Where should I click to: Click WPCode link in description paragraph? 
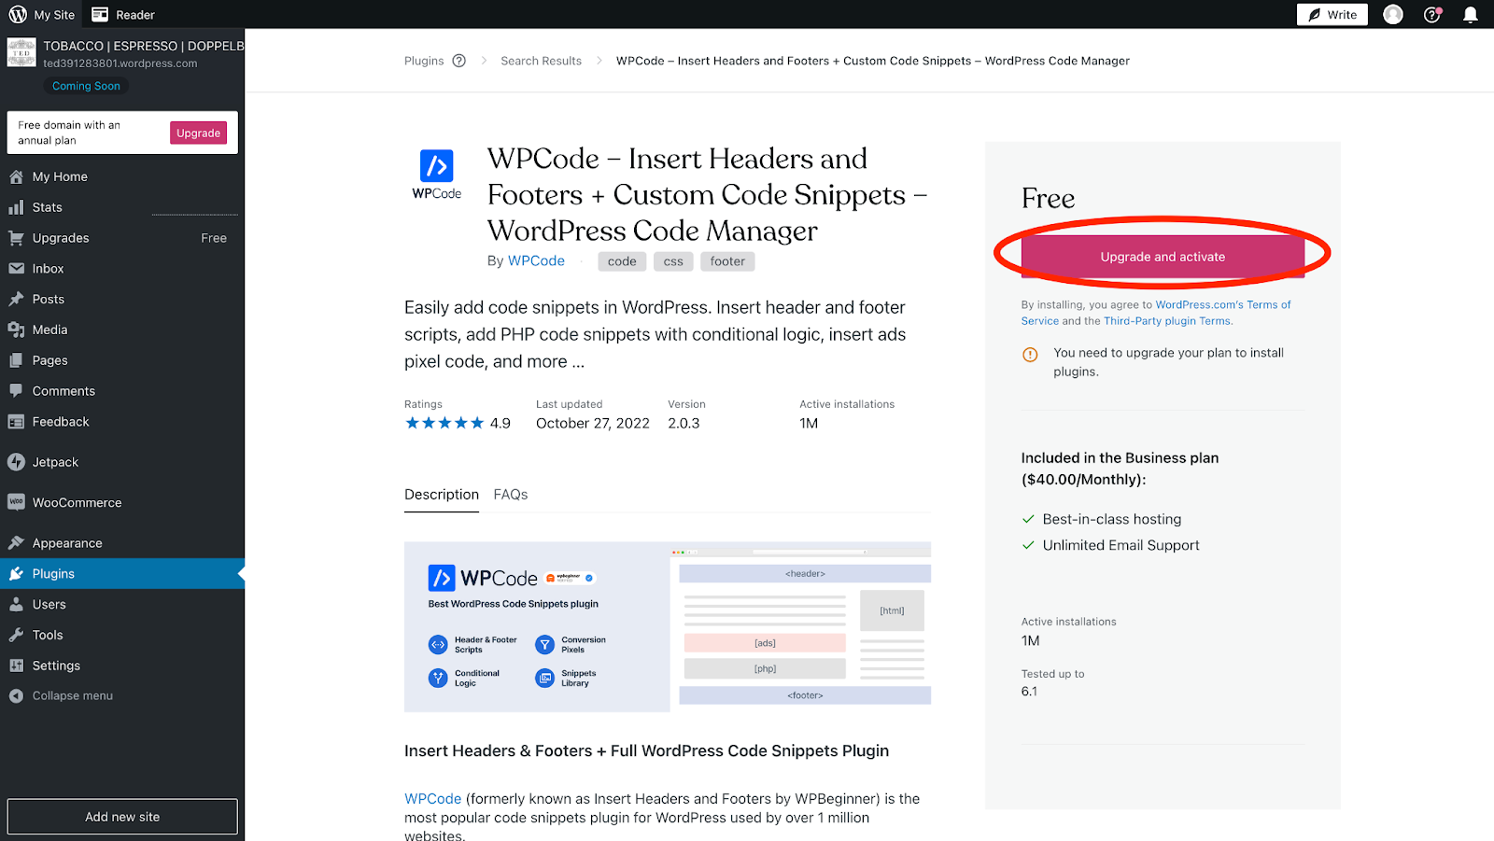point(432,799)
